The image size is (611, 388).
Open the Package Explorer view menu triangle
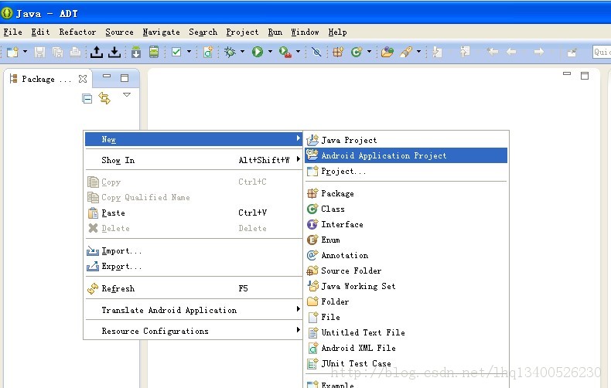point(127,94)
